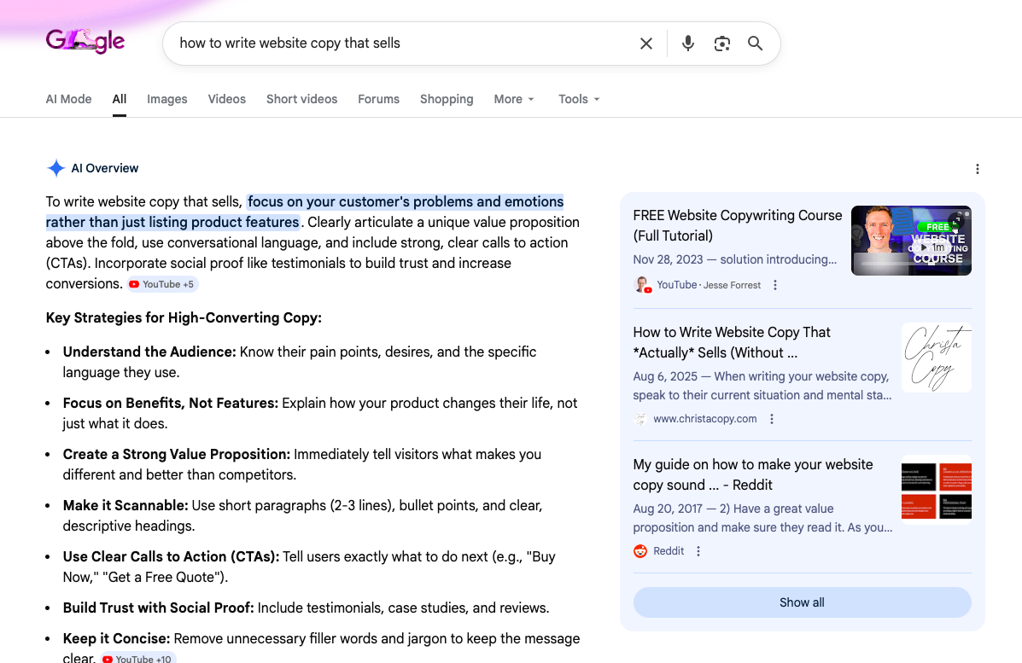1022x663 pixels.
Task: Open the Google homepage via the logo
Action: [85, 41]
